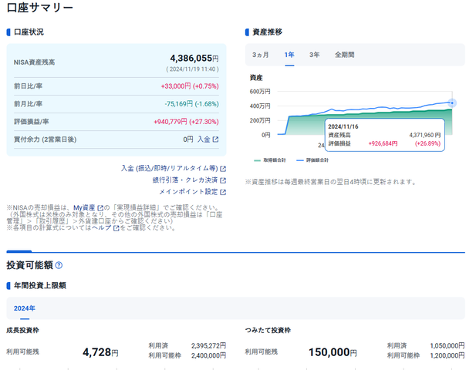Click 成長投資枠 利用可能枠 value 2,400,000円
466x370 pixels.
[208, 355]
